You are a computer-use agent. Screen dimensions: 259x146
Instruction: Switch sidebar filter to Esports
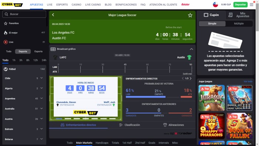(x=38, y=52)
